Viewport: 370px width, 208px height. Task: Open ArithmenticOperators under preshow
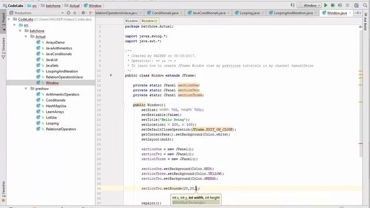coord(62,94)
